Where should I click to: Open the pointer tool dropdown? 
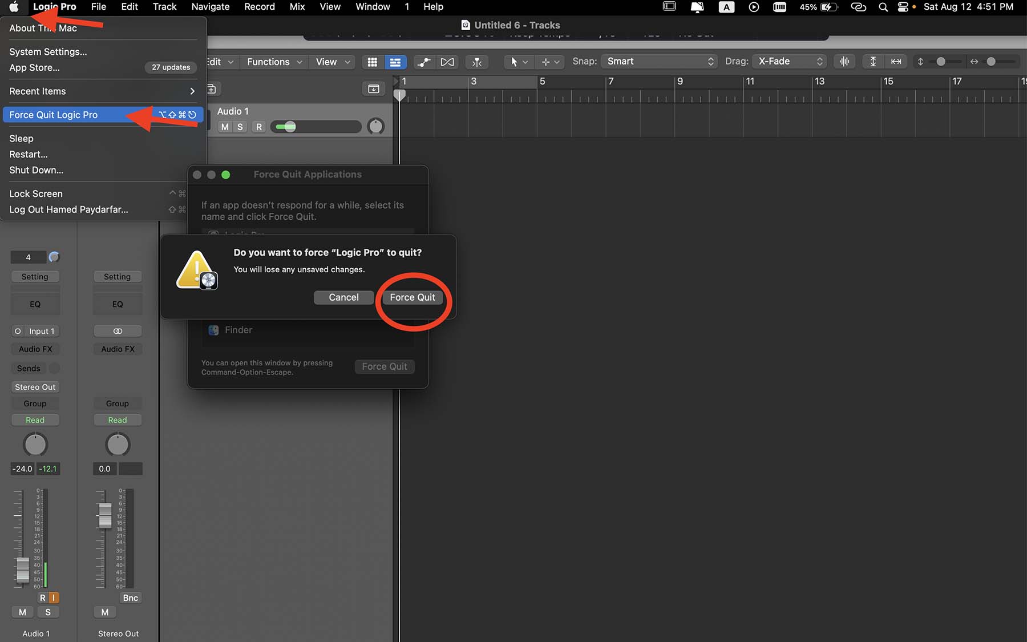pyautogui.click(x=519, y=62)
